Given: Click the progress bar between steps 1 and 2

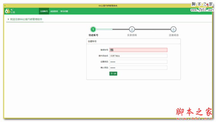Looking at the screenshot, I should tap(112, 29).
